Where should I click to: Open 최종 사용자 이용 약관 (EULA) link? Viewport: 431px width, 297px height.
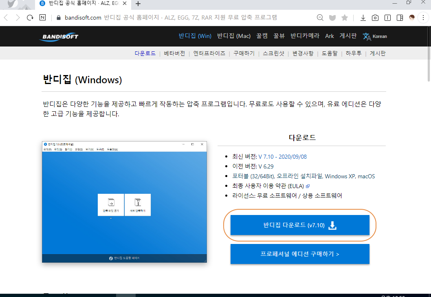pyautogui.click(x=268, y=186)
